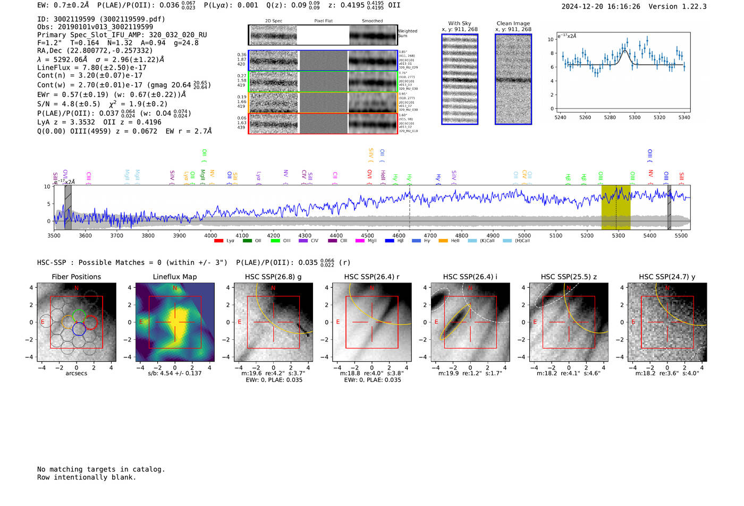The height and width of the screenshot is (506, 744).
Task: Click the Cont(n) = 3.20(±0.07)e-17 text
Action: [90, 75]
